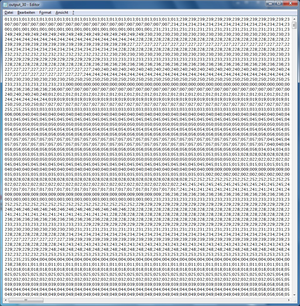The height and width of the screenshot is (306, 300).
Task: Maximize the Editor window
Action: pyautogui.click(x=279, y=3)
